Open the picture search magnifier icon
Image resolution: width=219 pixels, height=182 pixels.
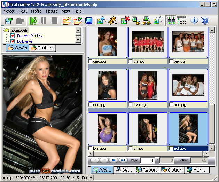101,21
